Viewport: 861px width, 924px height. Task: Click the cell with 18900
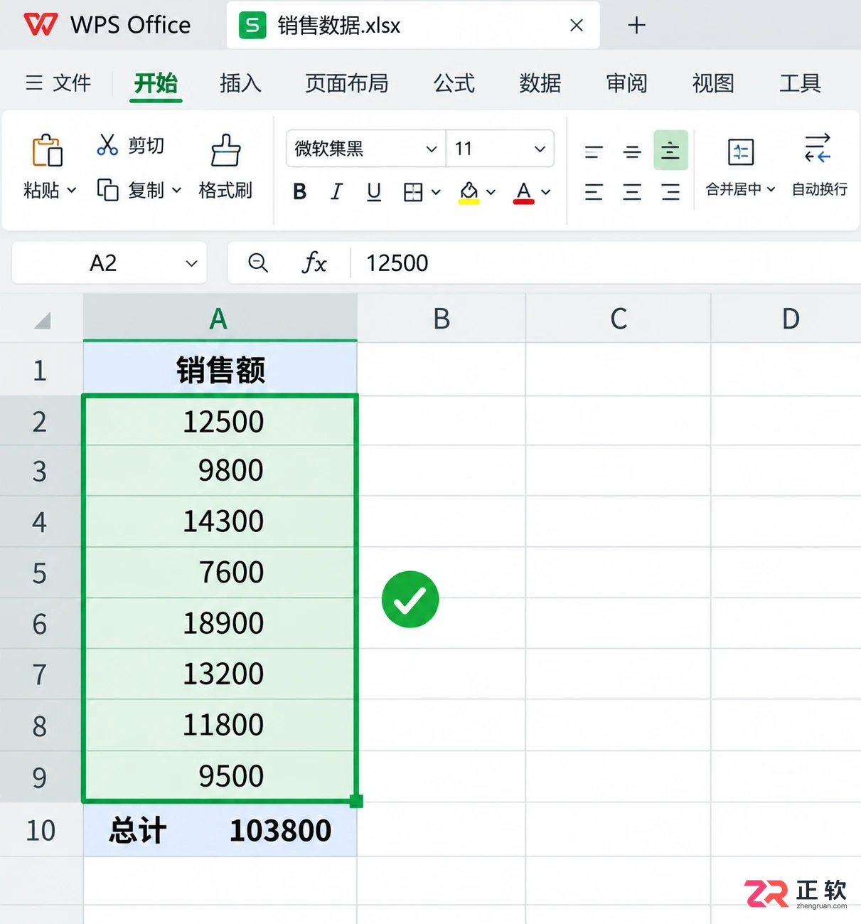click(x=220, y=623)
